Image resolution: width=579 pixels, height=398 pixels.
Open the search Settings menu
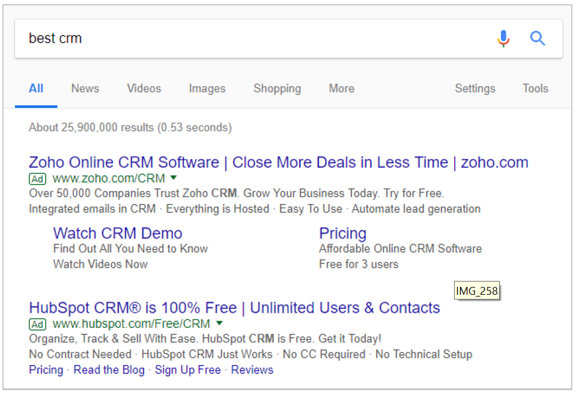[x=475, y=89]
